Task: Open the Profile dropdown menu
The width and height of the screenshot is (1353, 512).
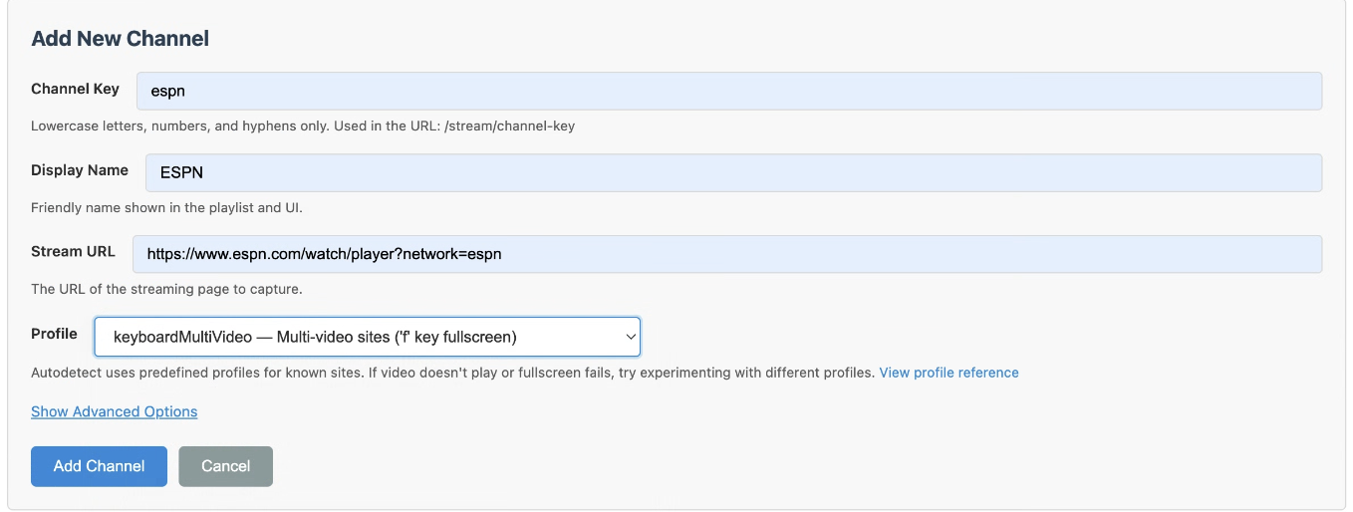Action: coord(367,337)
